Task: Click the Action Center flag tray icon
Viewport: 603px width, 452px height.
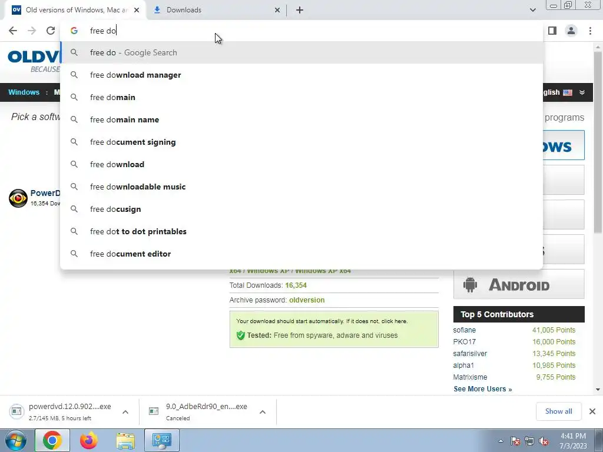Action: (515, 441)
